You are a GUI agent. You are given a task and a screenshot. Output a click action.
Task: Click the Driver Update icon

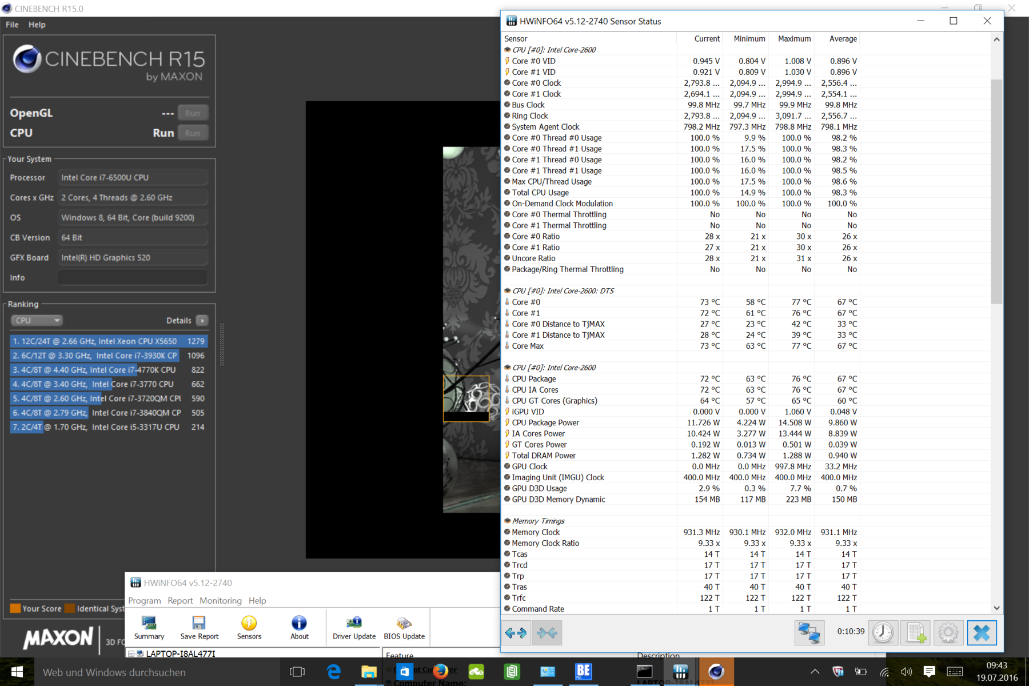(x=354, y=628)
